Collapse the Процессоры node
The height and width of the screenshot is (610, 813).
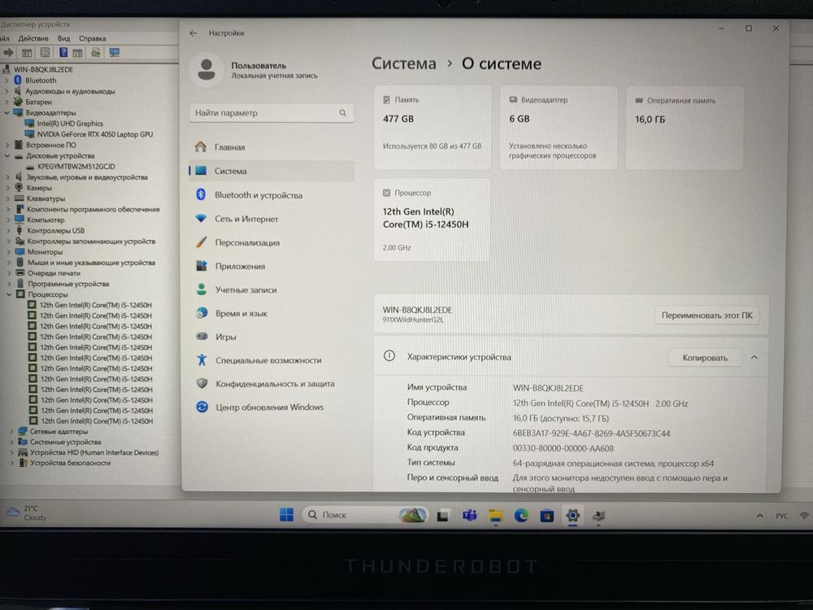coord(9,294)
